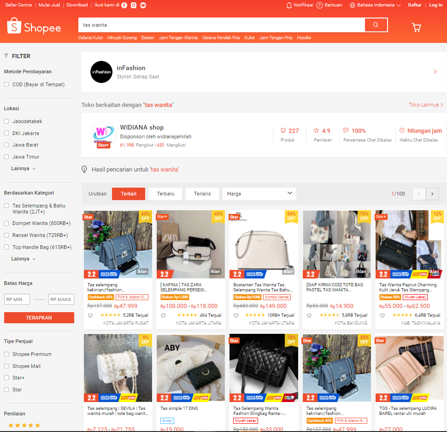
Task: Click the inFashion banner right arrow
Action: tap(435, 72)
